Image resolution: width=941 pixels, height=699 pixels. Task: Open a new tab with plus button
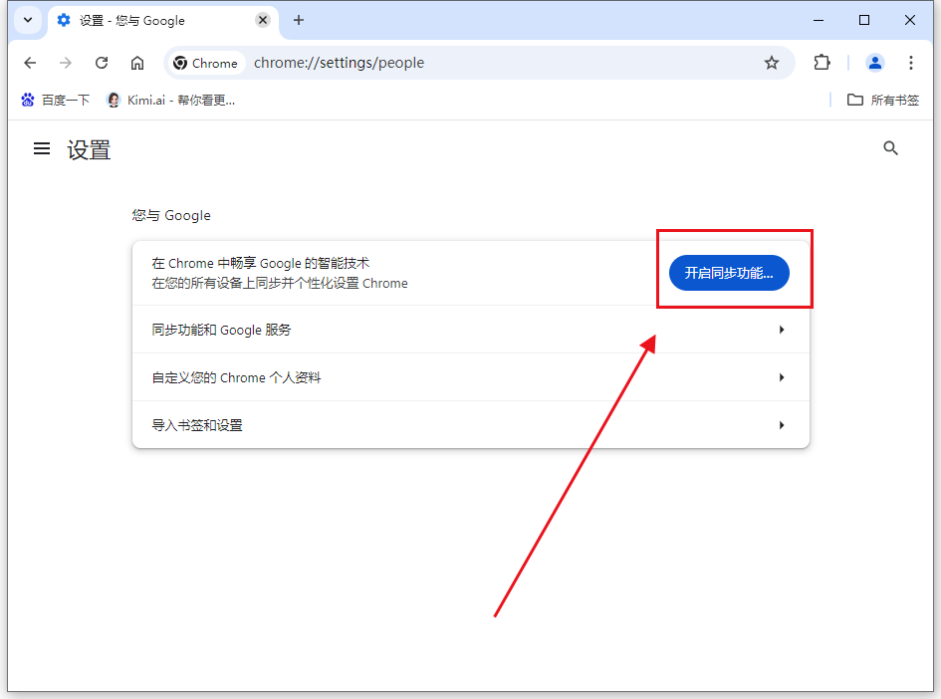(x=299, y=20)
